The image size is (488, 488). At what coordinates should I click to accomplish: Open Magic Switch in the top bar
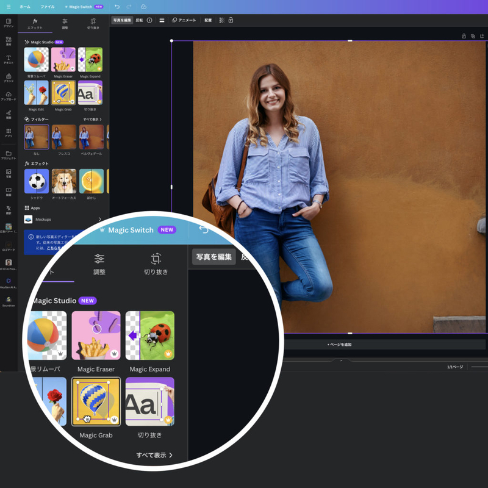click(x=84, y=7)
